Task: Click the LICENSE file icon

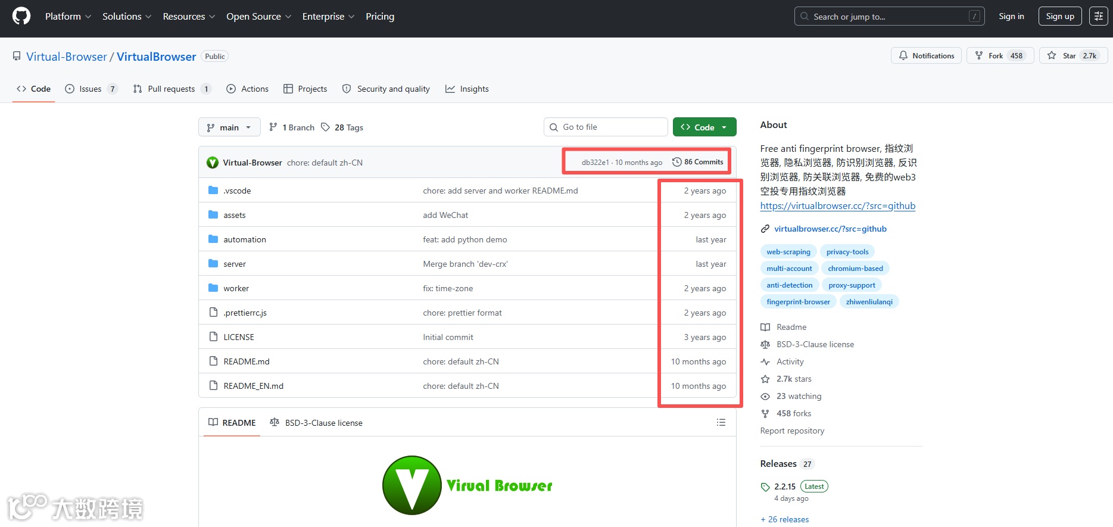Action: click(x=213, y=337)
